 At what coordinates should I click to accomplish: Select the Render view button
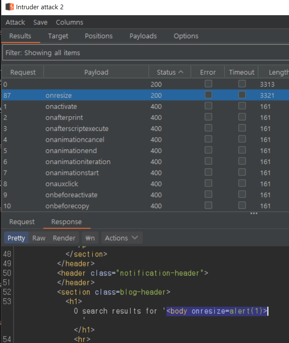pyautogui.click(x=64, y=238)
